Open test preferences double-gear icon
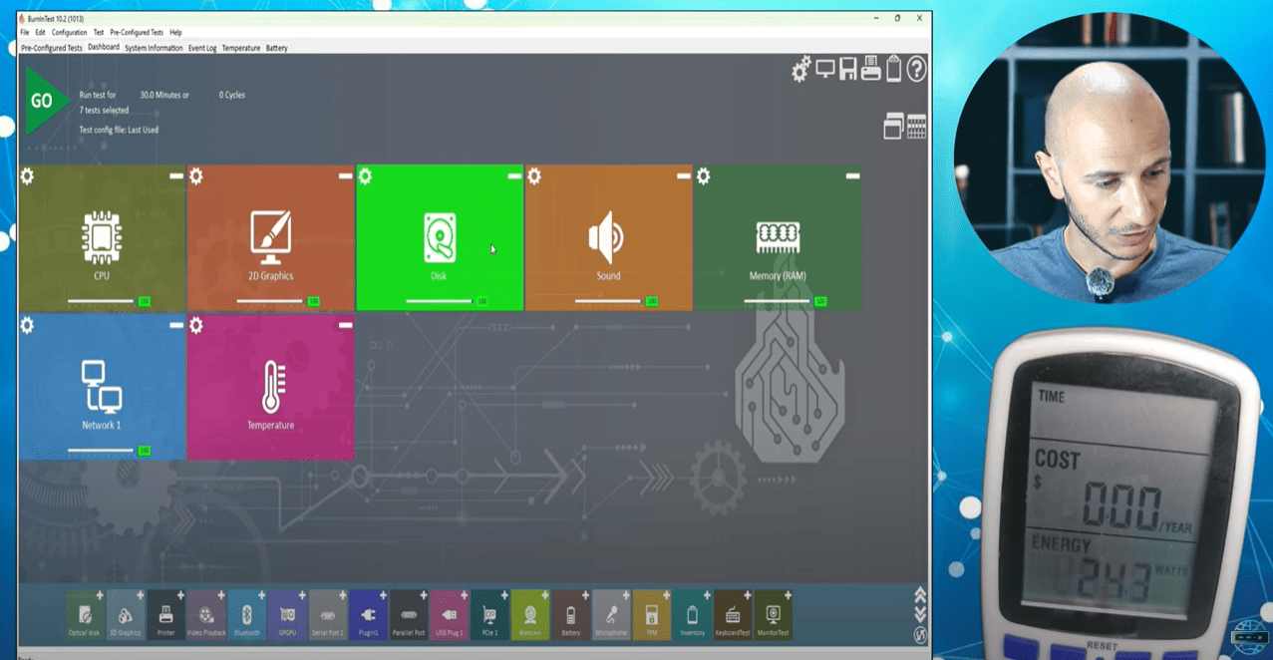 (x=801, y=69)
